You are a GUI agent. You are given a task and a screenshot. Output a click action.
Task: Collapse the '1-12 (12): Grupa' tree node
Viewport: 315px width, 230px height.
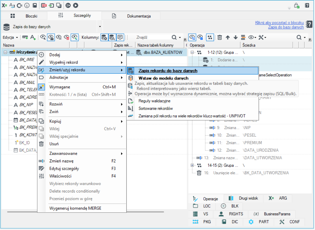(192, 52)
